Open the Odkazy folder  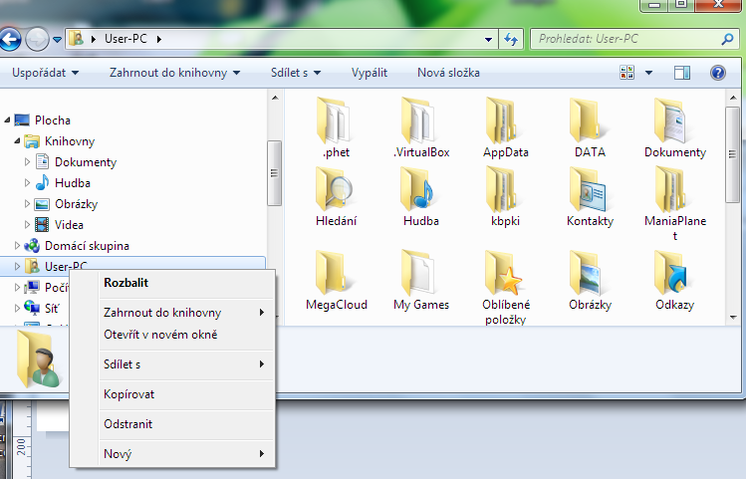pyautogui.click(x=674, y=280)
